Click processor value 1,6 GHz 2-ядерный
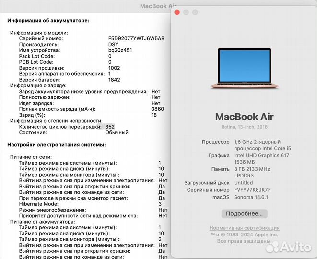The height and width of the screenshot is (259, 317). coord(257,142)
